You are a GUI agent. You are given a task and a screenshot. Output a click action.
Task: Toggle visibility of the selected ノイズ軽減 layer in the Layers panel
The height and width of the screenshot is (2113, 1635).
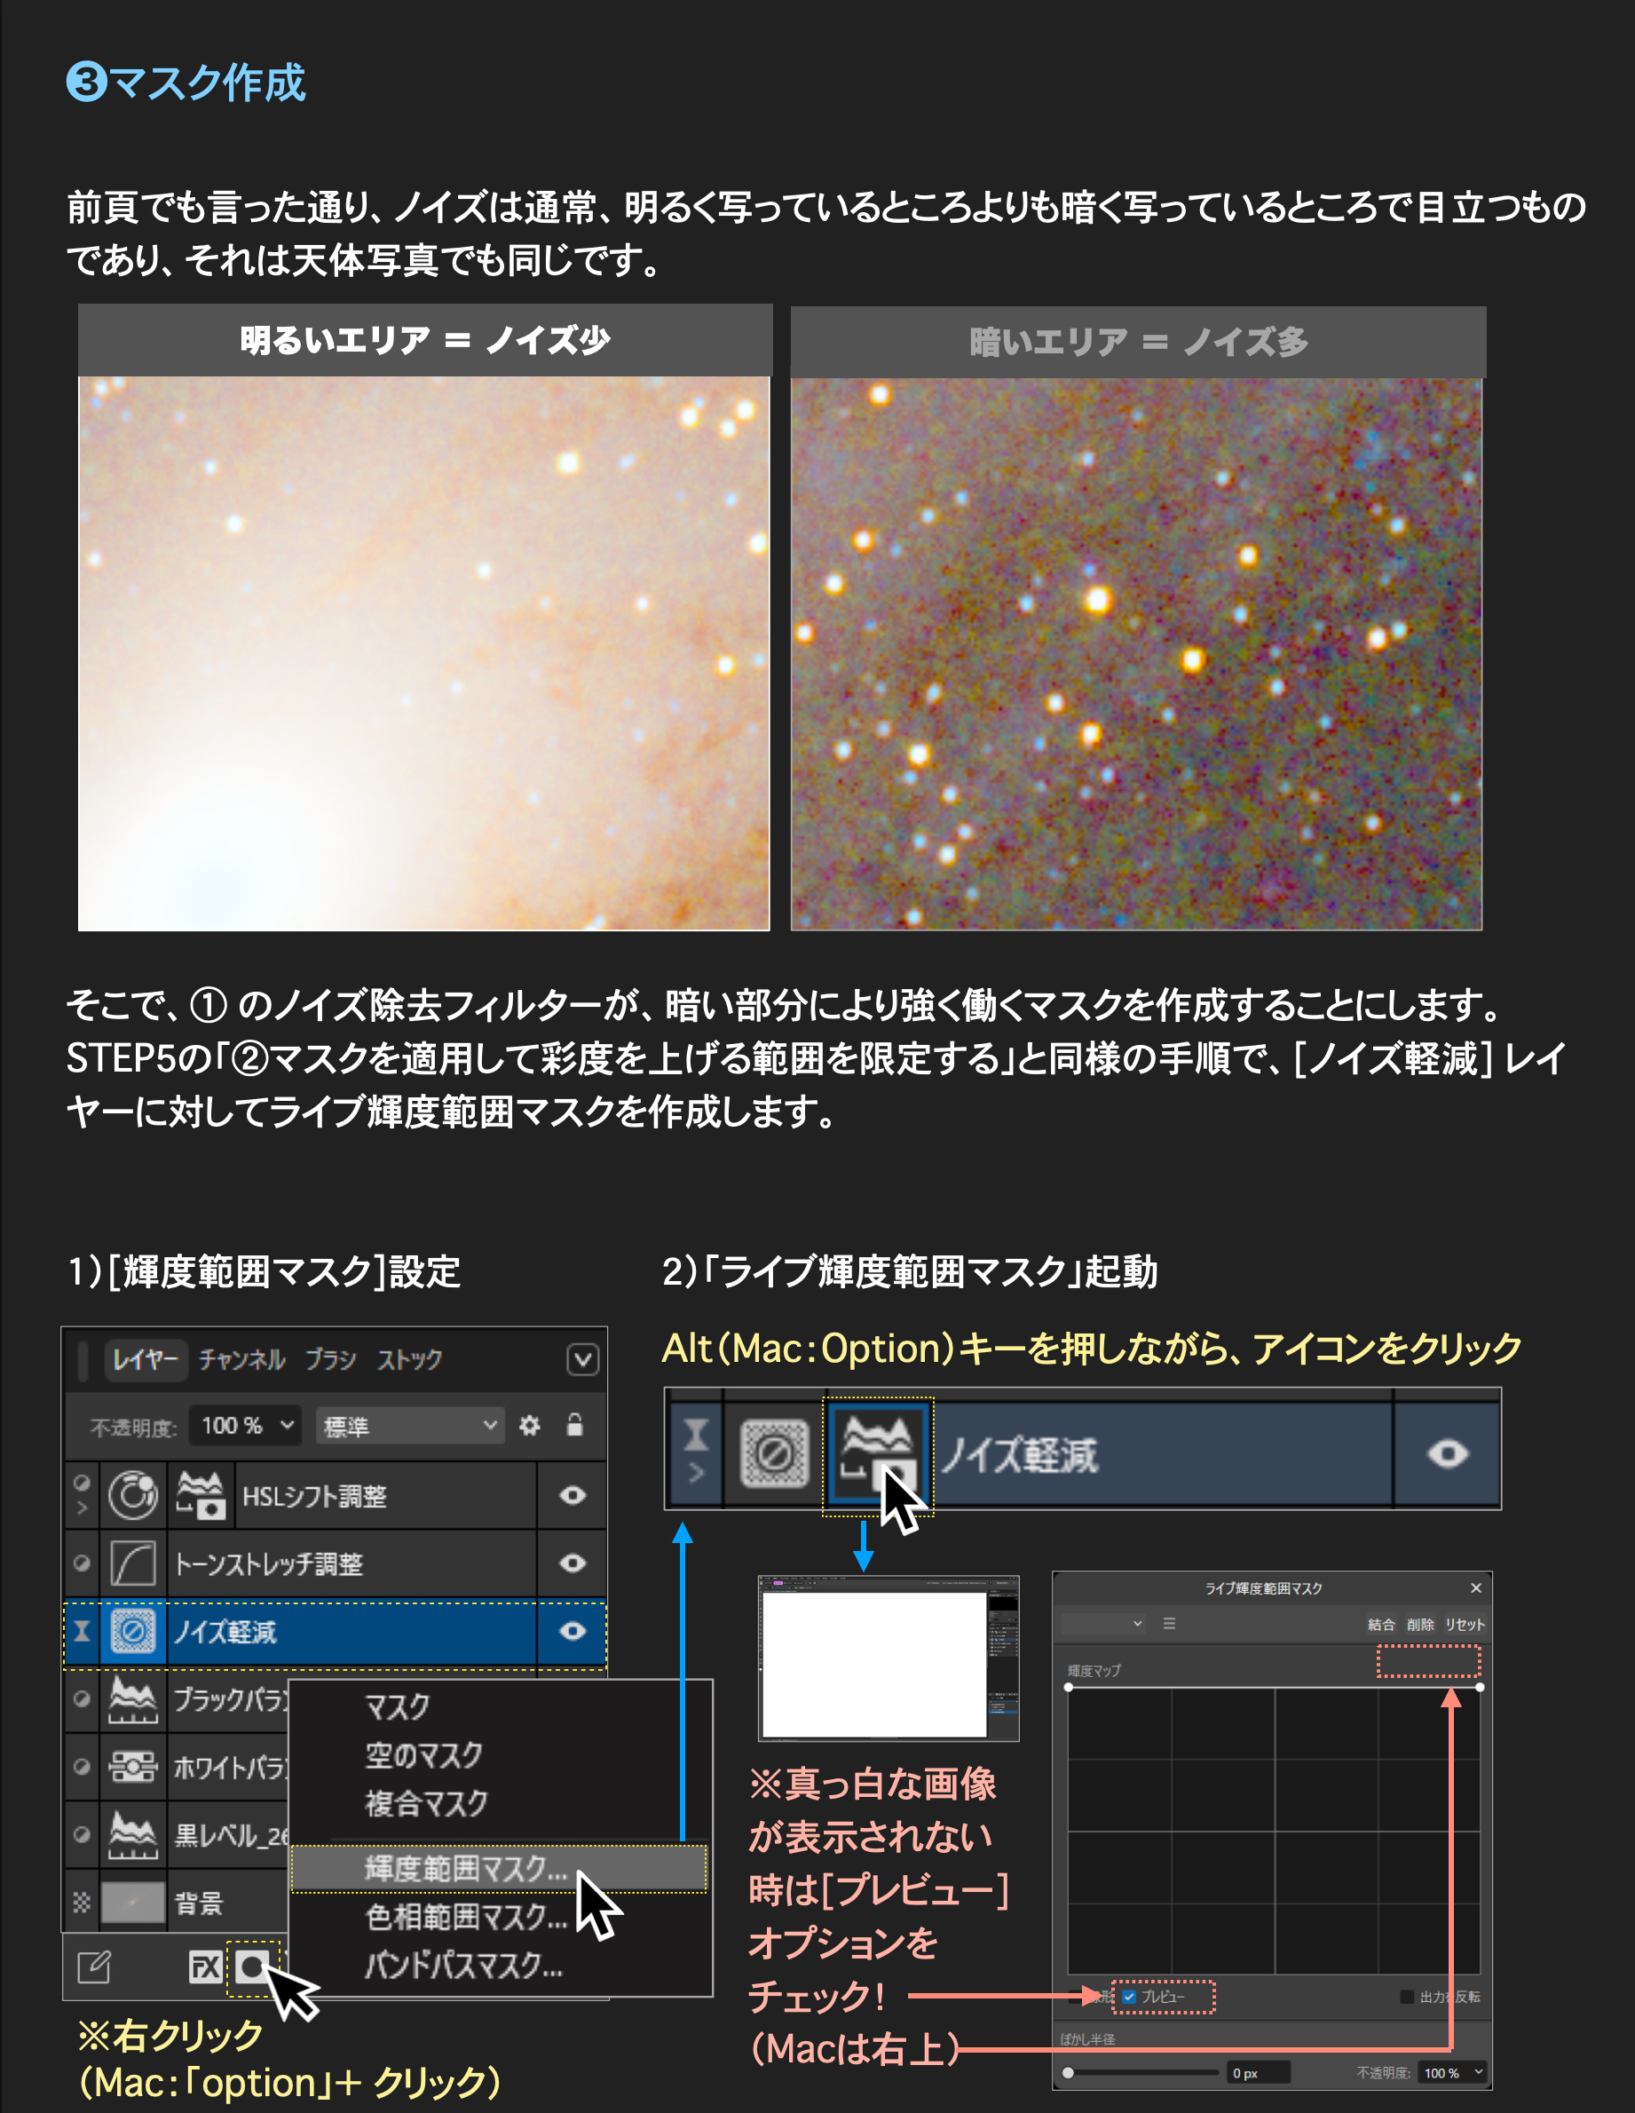[x=573, y=1631]
